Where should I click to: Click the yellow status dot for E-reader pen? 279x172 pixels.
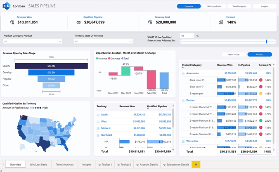click(x=261, y=94)
